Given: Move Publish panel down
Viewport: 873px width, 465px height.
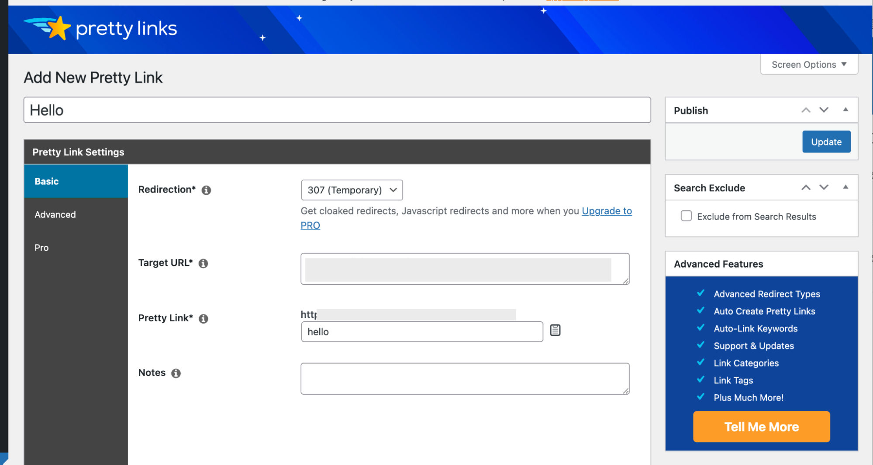Looking at the screenshot, I should (824, 110).
